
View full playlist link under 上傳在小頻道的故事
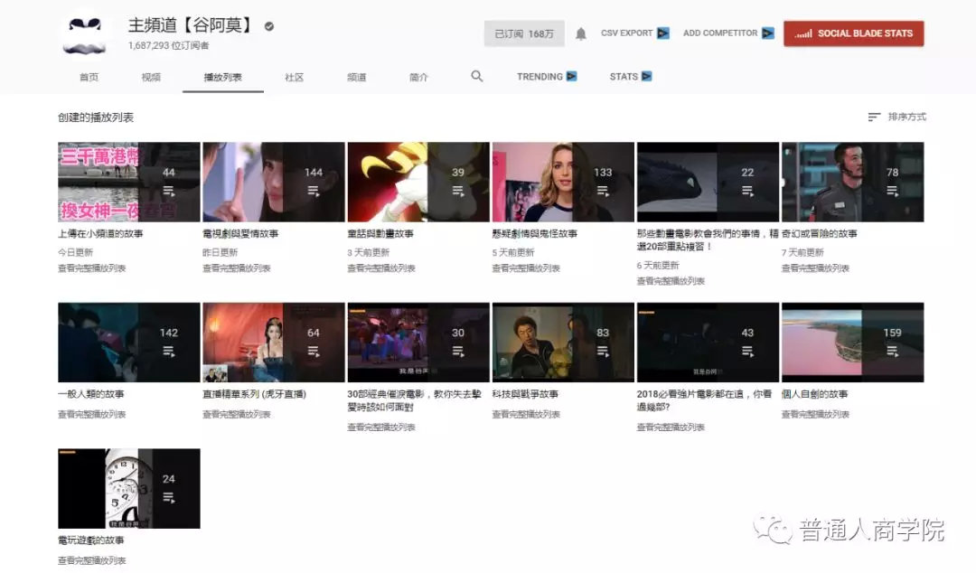tap(91, 268)
